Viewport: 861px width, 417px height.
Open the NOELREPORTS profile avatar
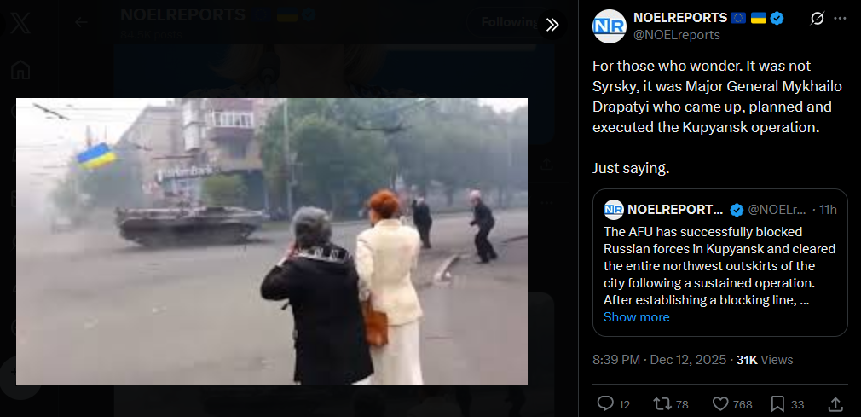(609, 26)
